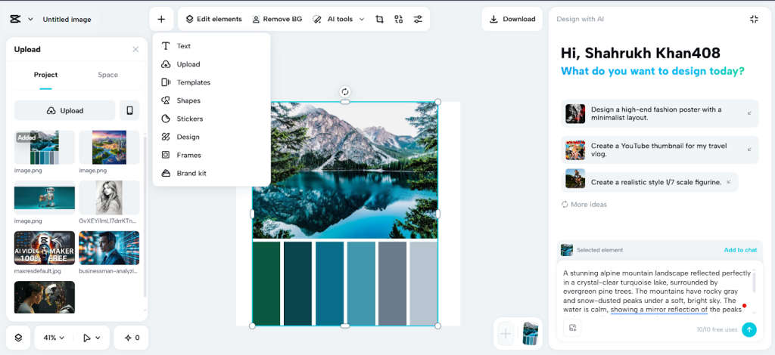775x355 pixels.
Task: Click the Add to chat link
Action: pos(739,250)
